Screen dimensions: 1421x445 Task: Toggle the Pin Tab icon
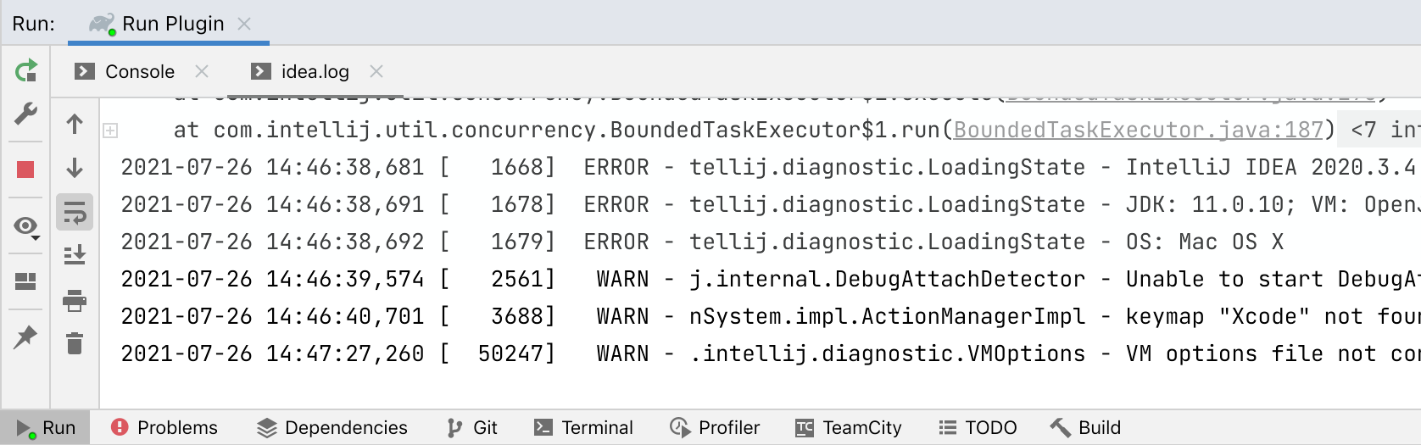26,337
